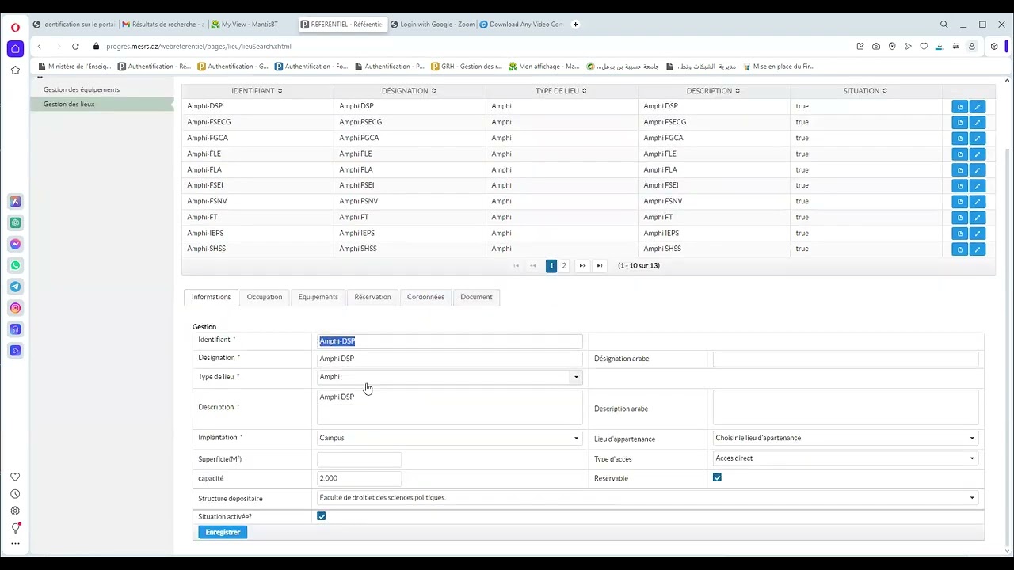
Task: Click the view icon in Amphi-FLE row
Action: (x=960, y=154)
